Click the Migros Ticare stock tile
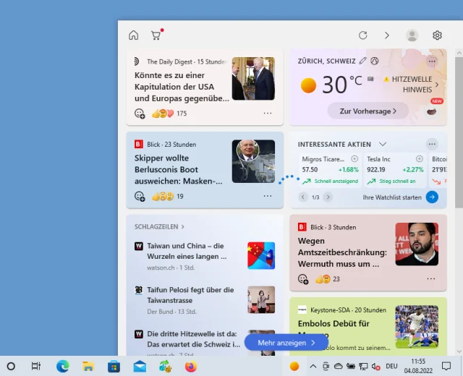463x376 pixels. [330, 170]
